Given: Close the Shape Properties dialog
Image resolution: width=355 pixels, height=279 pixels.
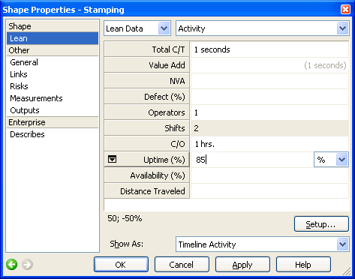Looking at the screenshot, I should pos(345,10).
